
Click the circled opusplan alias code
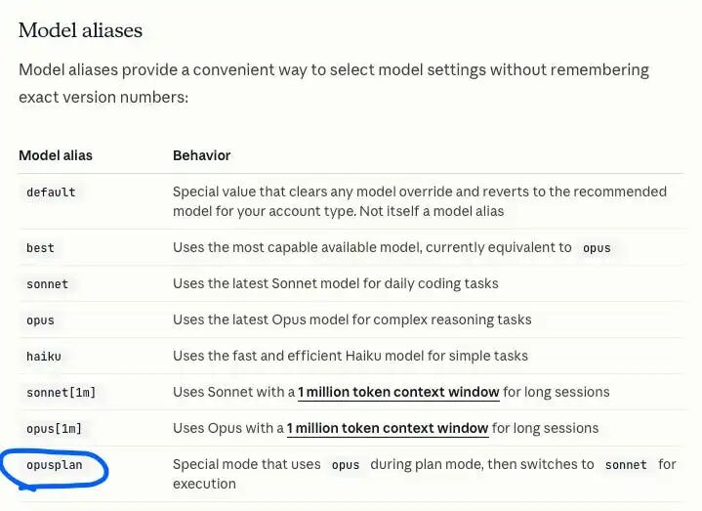coord(54,465)
